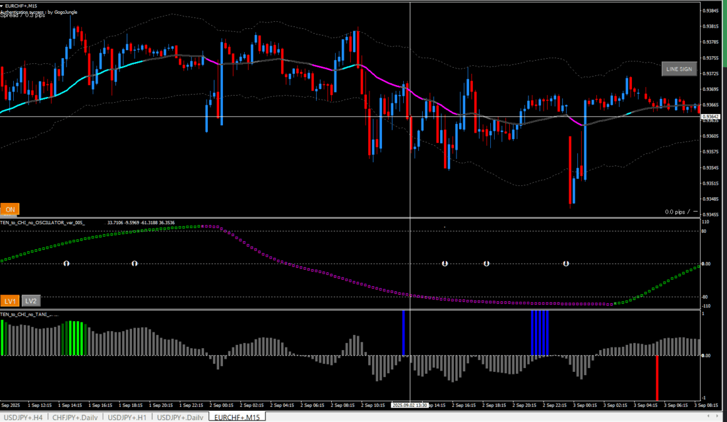Image resolution: width=727 pixels, height=422 pixels.
Task: Enable the LV1 level button
Action: pos(10,301)
